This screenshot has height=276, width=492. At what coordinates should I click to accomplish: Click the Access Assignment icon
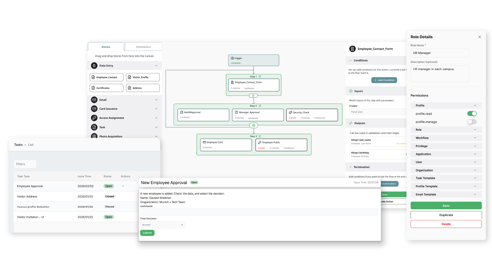pos(94,118)
